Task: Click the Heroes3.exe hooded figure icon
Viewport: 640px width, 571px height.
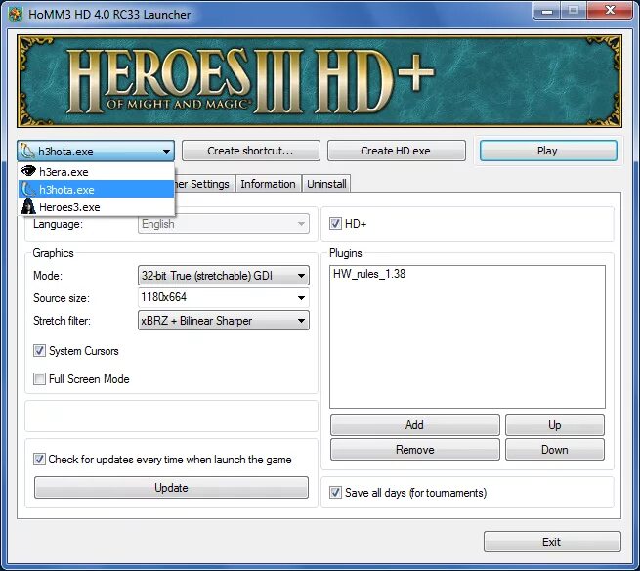Action: pyautogui.click(x=28, y=206)
